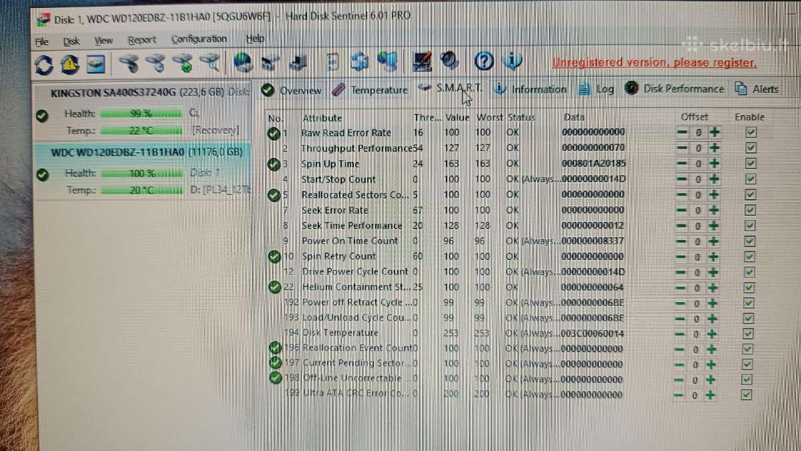Click the disk icon with green ball
Image resolution: width=801 pixels, height=451 pixels.
click(184, 63)
